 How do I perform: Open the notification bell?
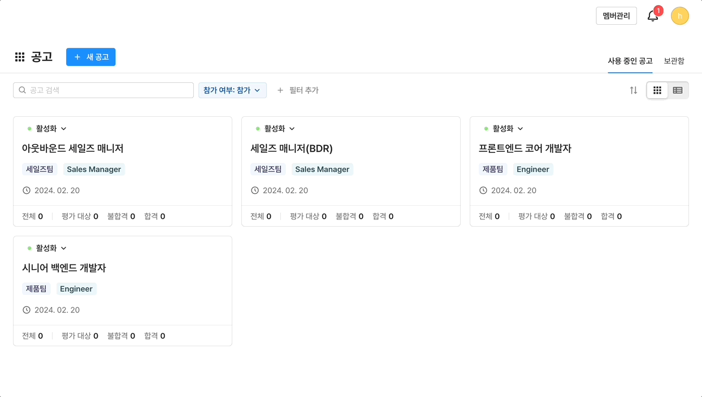click(653, 16)
